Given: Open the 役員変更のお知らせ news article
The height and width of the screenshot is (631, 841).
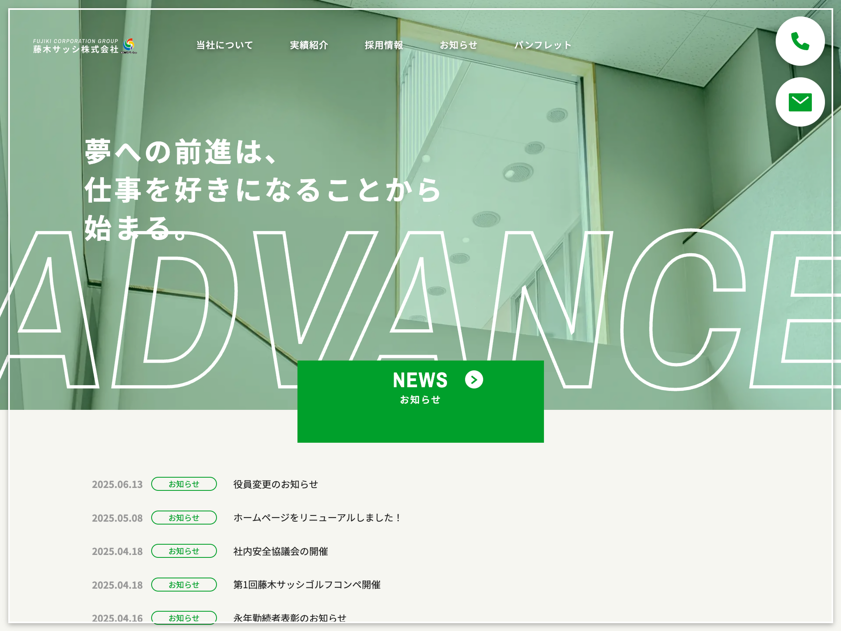Looking at the screenshot, I should (276, 484).
